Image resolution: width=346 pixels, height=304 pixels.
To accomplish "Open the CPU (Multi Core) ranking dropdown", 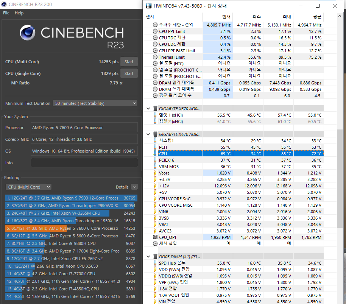I will point(28,187).
